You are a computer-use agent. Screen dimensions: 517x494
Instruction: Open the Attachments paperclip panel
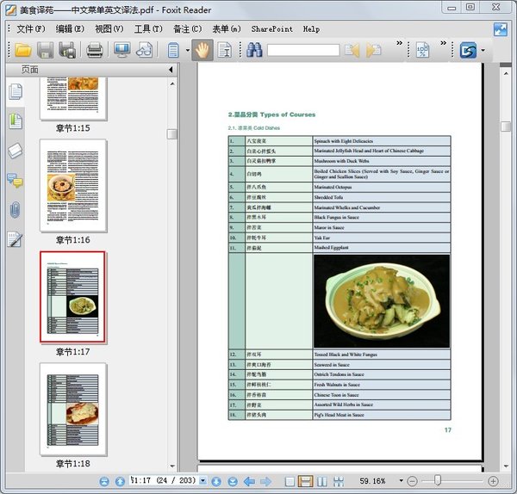[16, 209]
